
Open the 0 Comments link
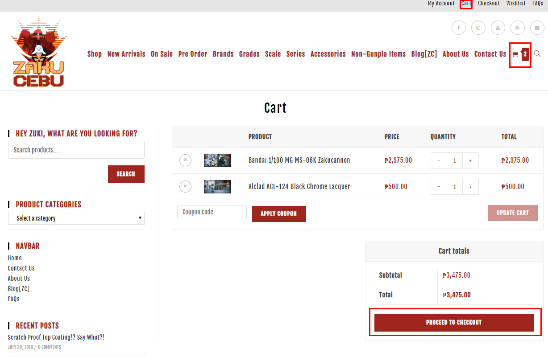(50, 347)
